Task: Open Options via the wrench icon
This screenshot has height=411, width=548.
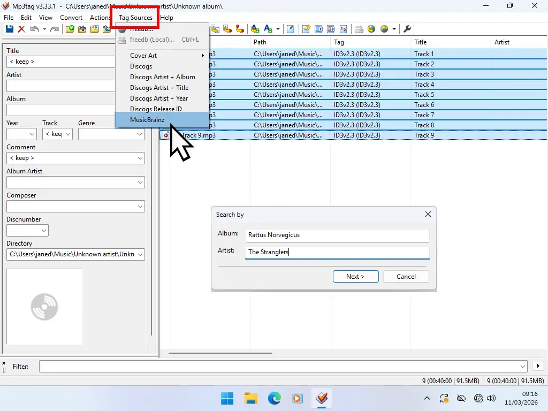Action: 407,29
